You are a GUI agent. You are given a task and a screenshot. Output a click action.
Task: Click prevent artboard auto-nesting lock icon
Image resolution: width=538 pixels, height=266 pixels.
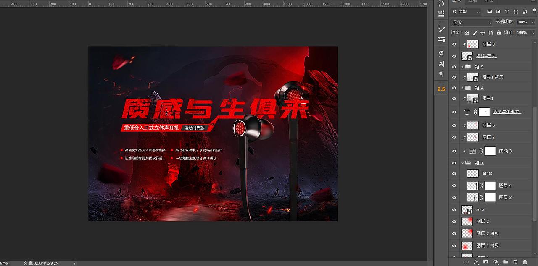[491, 32]
